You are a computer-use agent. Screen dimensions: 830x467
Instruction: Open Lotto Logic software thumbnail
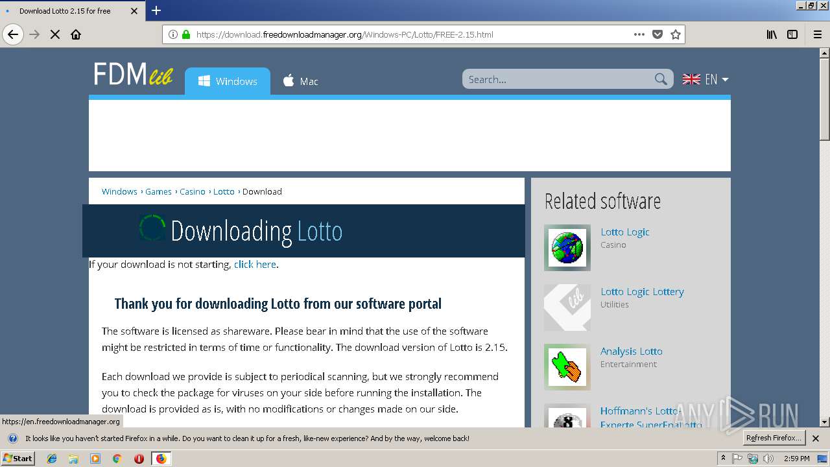pos(567,248)
